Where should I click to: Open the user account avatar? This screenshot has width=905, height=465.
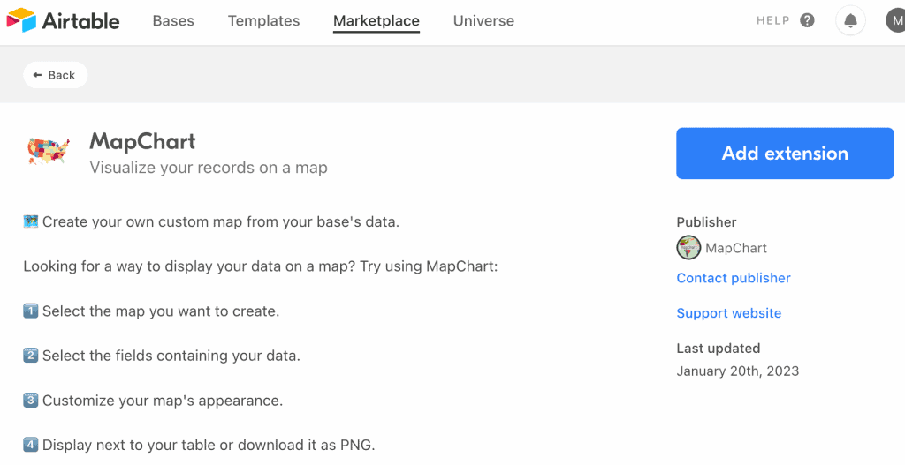coord(895,21)
